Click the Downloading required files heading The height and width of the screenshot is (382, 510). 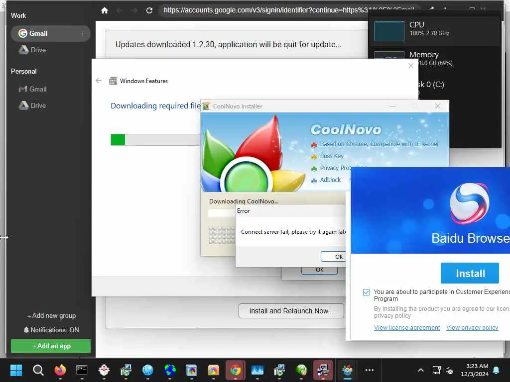[155, 106]
